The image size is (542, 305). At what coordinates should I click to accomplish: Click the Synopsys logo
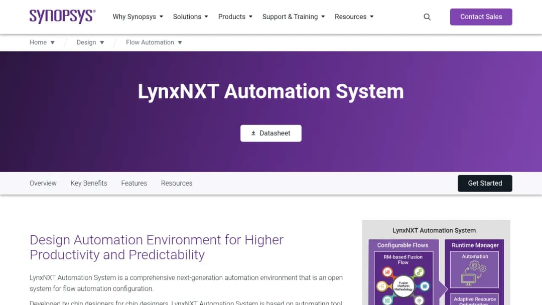click(x=63, y=17)
